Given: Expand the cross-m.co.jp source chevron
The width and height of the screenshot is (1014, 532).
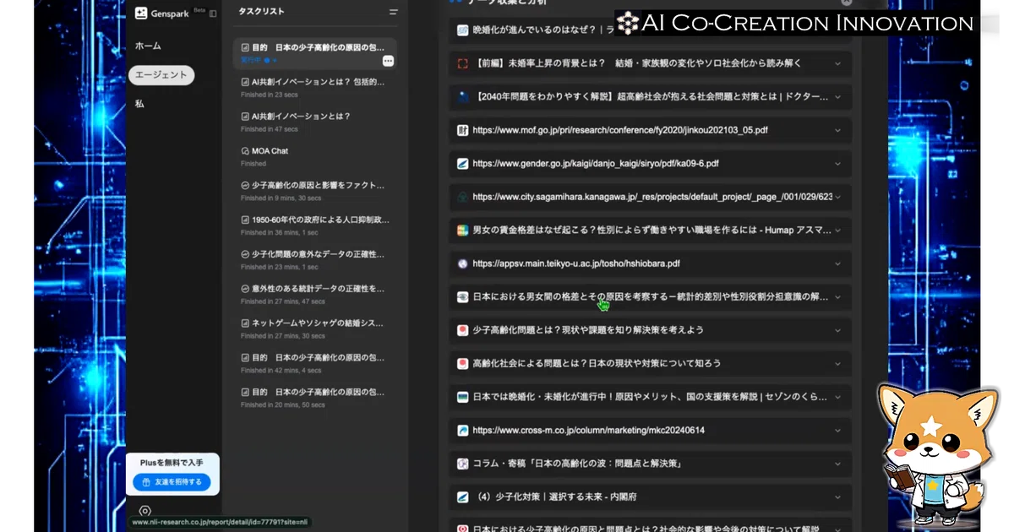Looking at the screenshot, I should click(837, 430).
